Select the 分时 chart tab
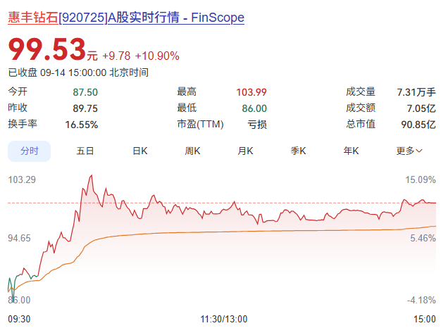This screenshot has width=441, height=328. (30, 151)
